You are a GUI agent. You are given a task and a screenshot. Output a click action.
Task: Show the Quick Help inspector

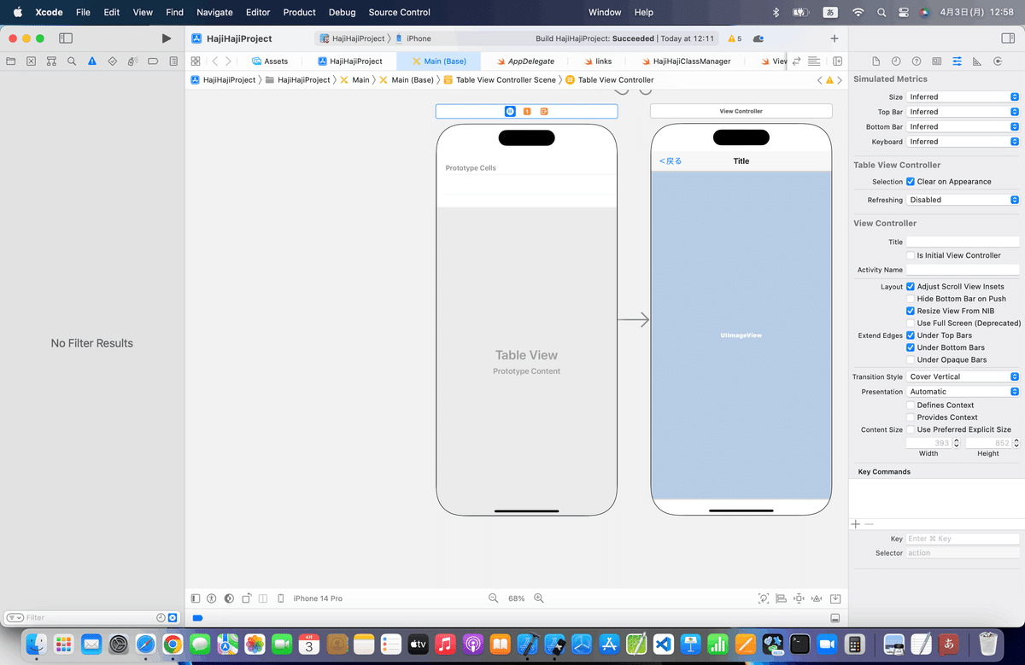click(917, 61)
